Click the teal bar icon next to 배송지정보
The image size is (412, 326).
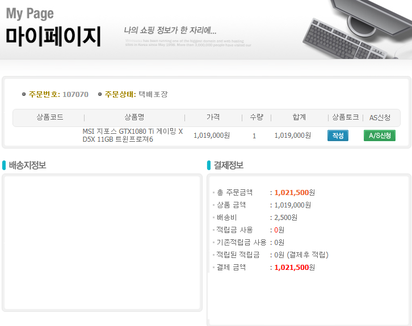coord(4,166)
